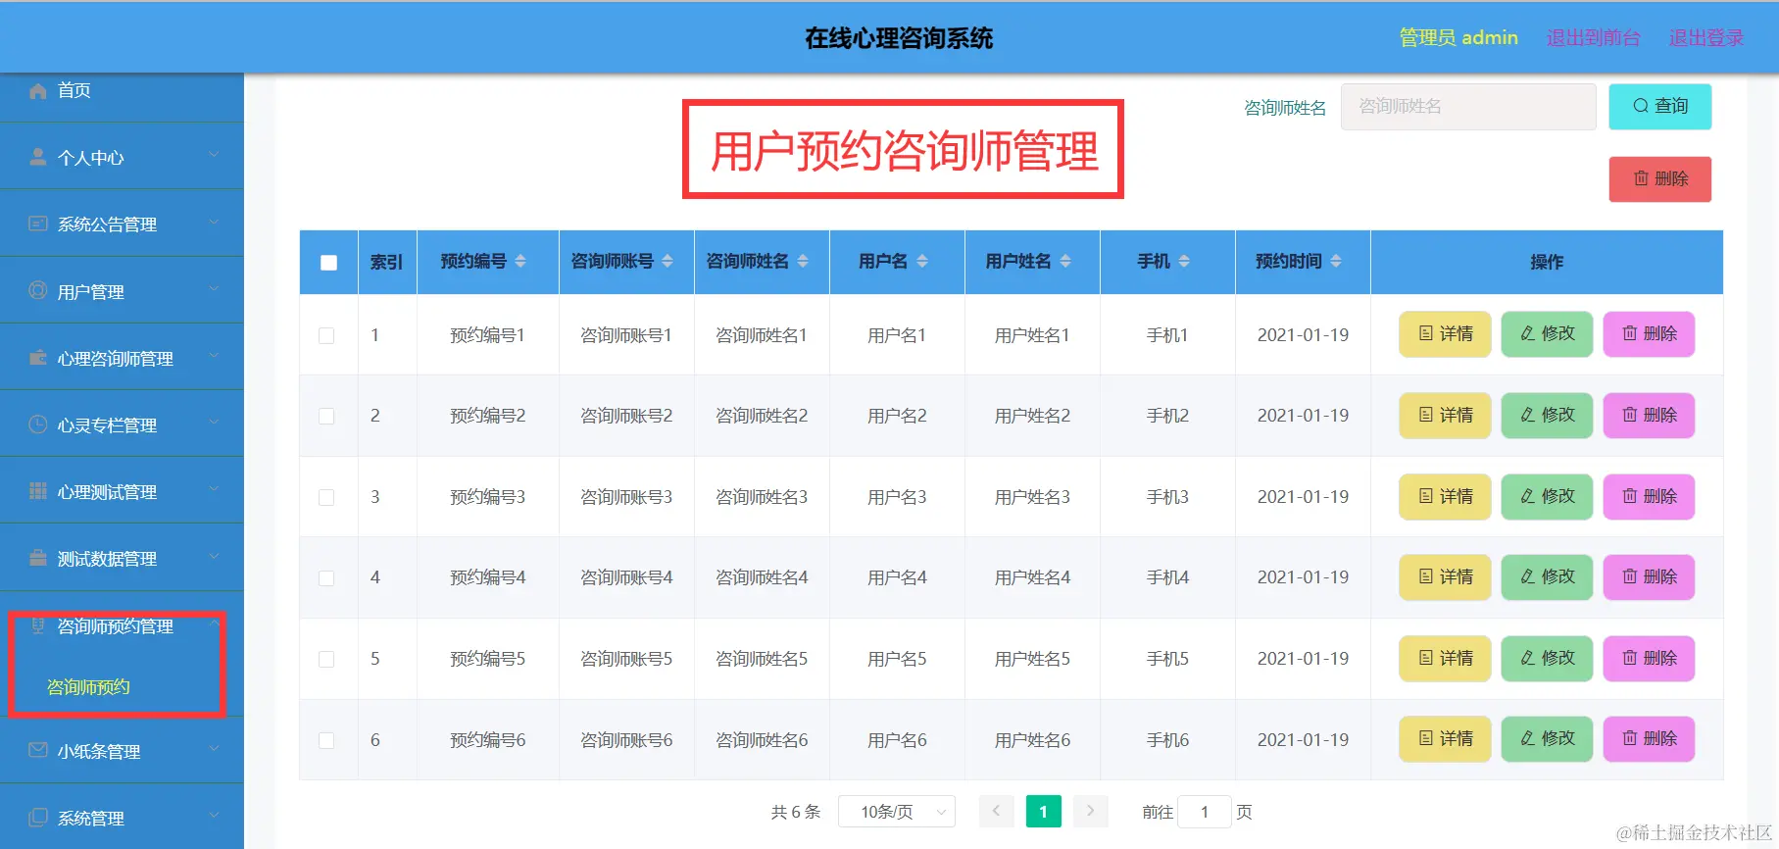Click cell 咨询师姓名3
Viewport: 1779px width, 849px height.
point(762,497)
